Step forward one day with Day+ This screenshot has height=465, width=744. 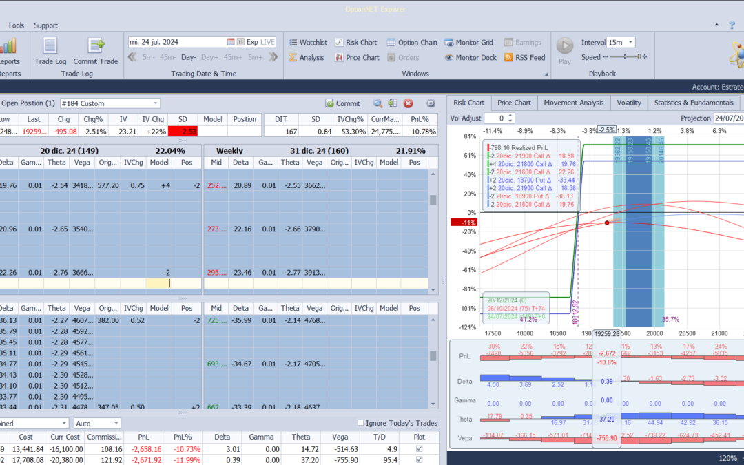(209, 57)
